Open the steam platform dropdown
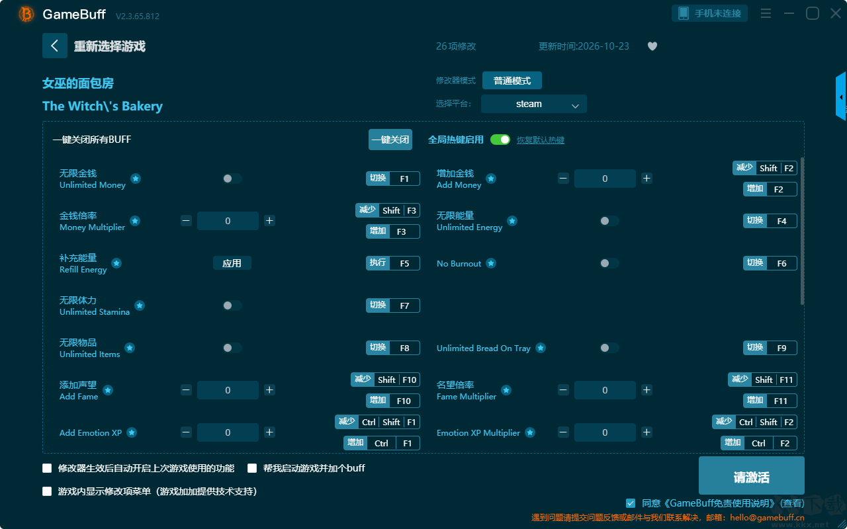This screenshot has height=529, width=847. pos(534,104)
